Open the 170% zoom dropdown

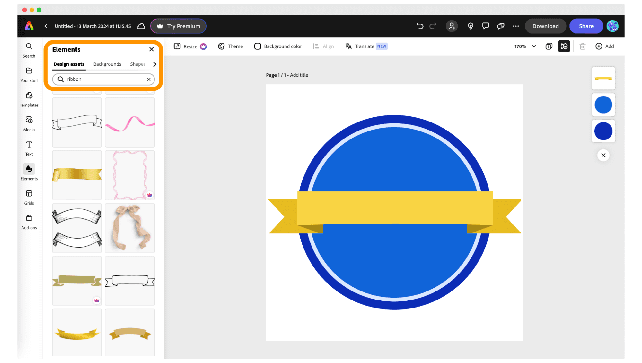click(x=525, y=46)
